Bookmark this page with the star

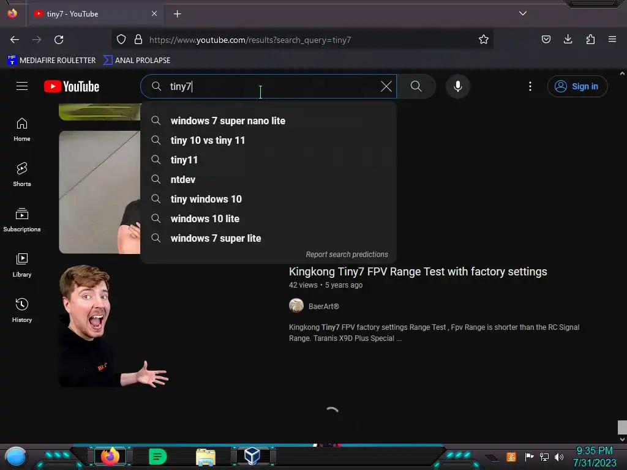(484, 40)
